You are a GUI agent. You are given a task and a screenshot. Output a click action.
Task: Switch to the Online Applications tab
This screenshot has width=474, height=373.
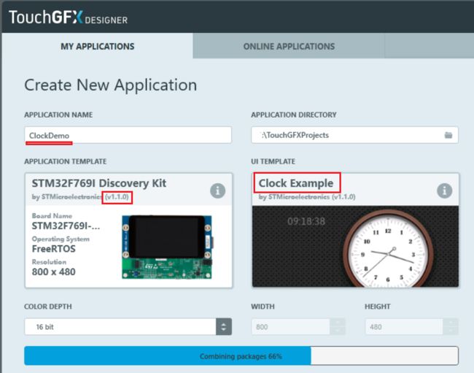coord(289,46)
